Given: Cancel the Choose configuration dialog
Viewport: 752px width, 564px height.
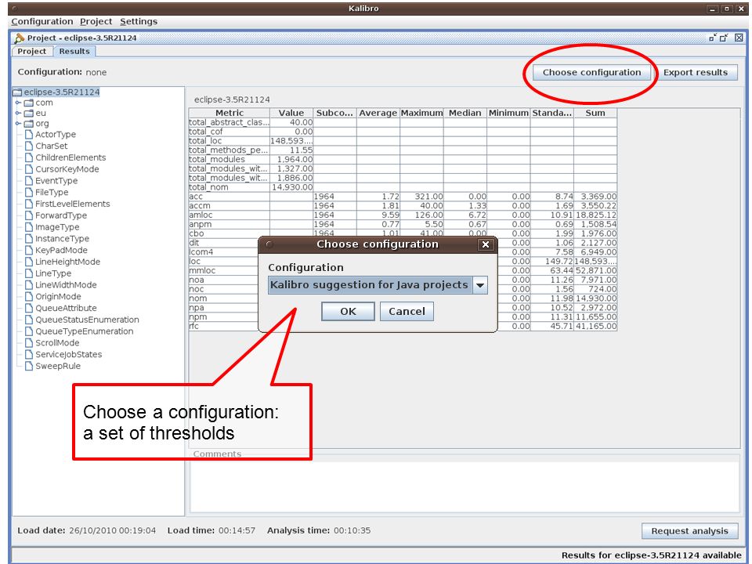Looking at the screenshot, I should click(407, 311).
